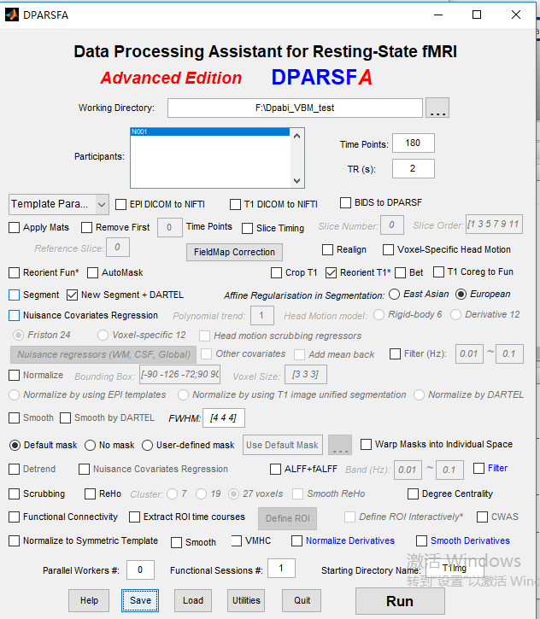Click Starting Directory Name field
540x619 pixels.
(x=455, y=569)
